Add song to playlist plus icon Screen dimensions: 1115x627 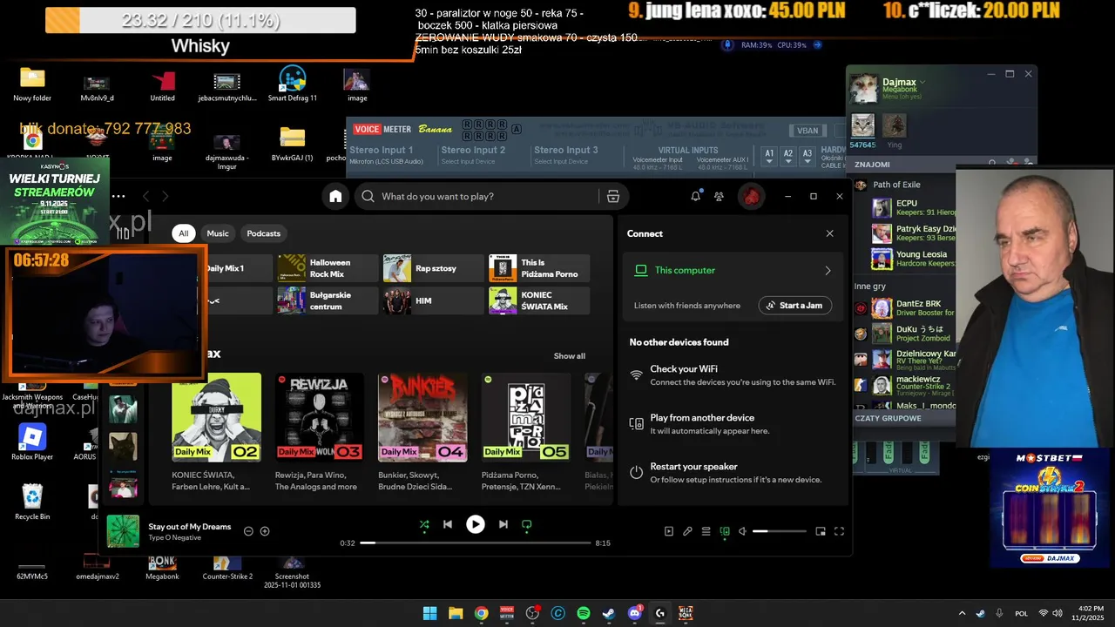265,531
